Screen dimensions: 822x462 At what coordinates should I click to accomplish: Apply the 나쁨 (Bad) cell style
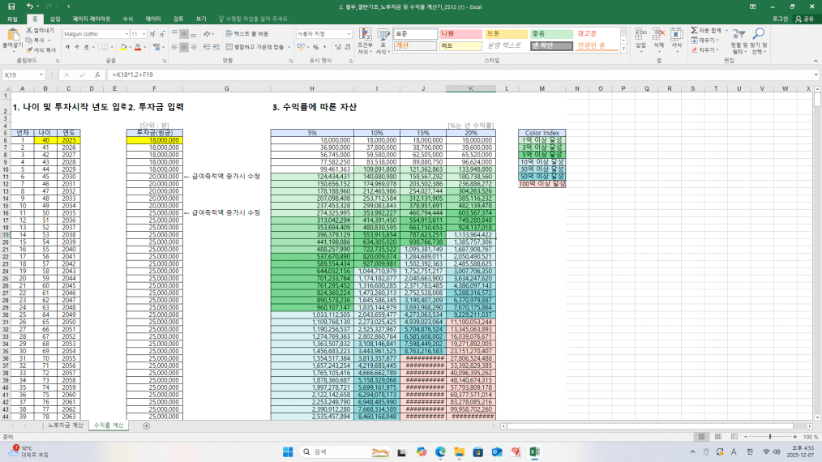point(460,33)
